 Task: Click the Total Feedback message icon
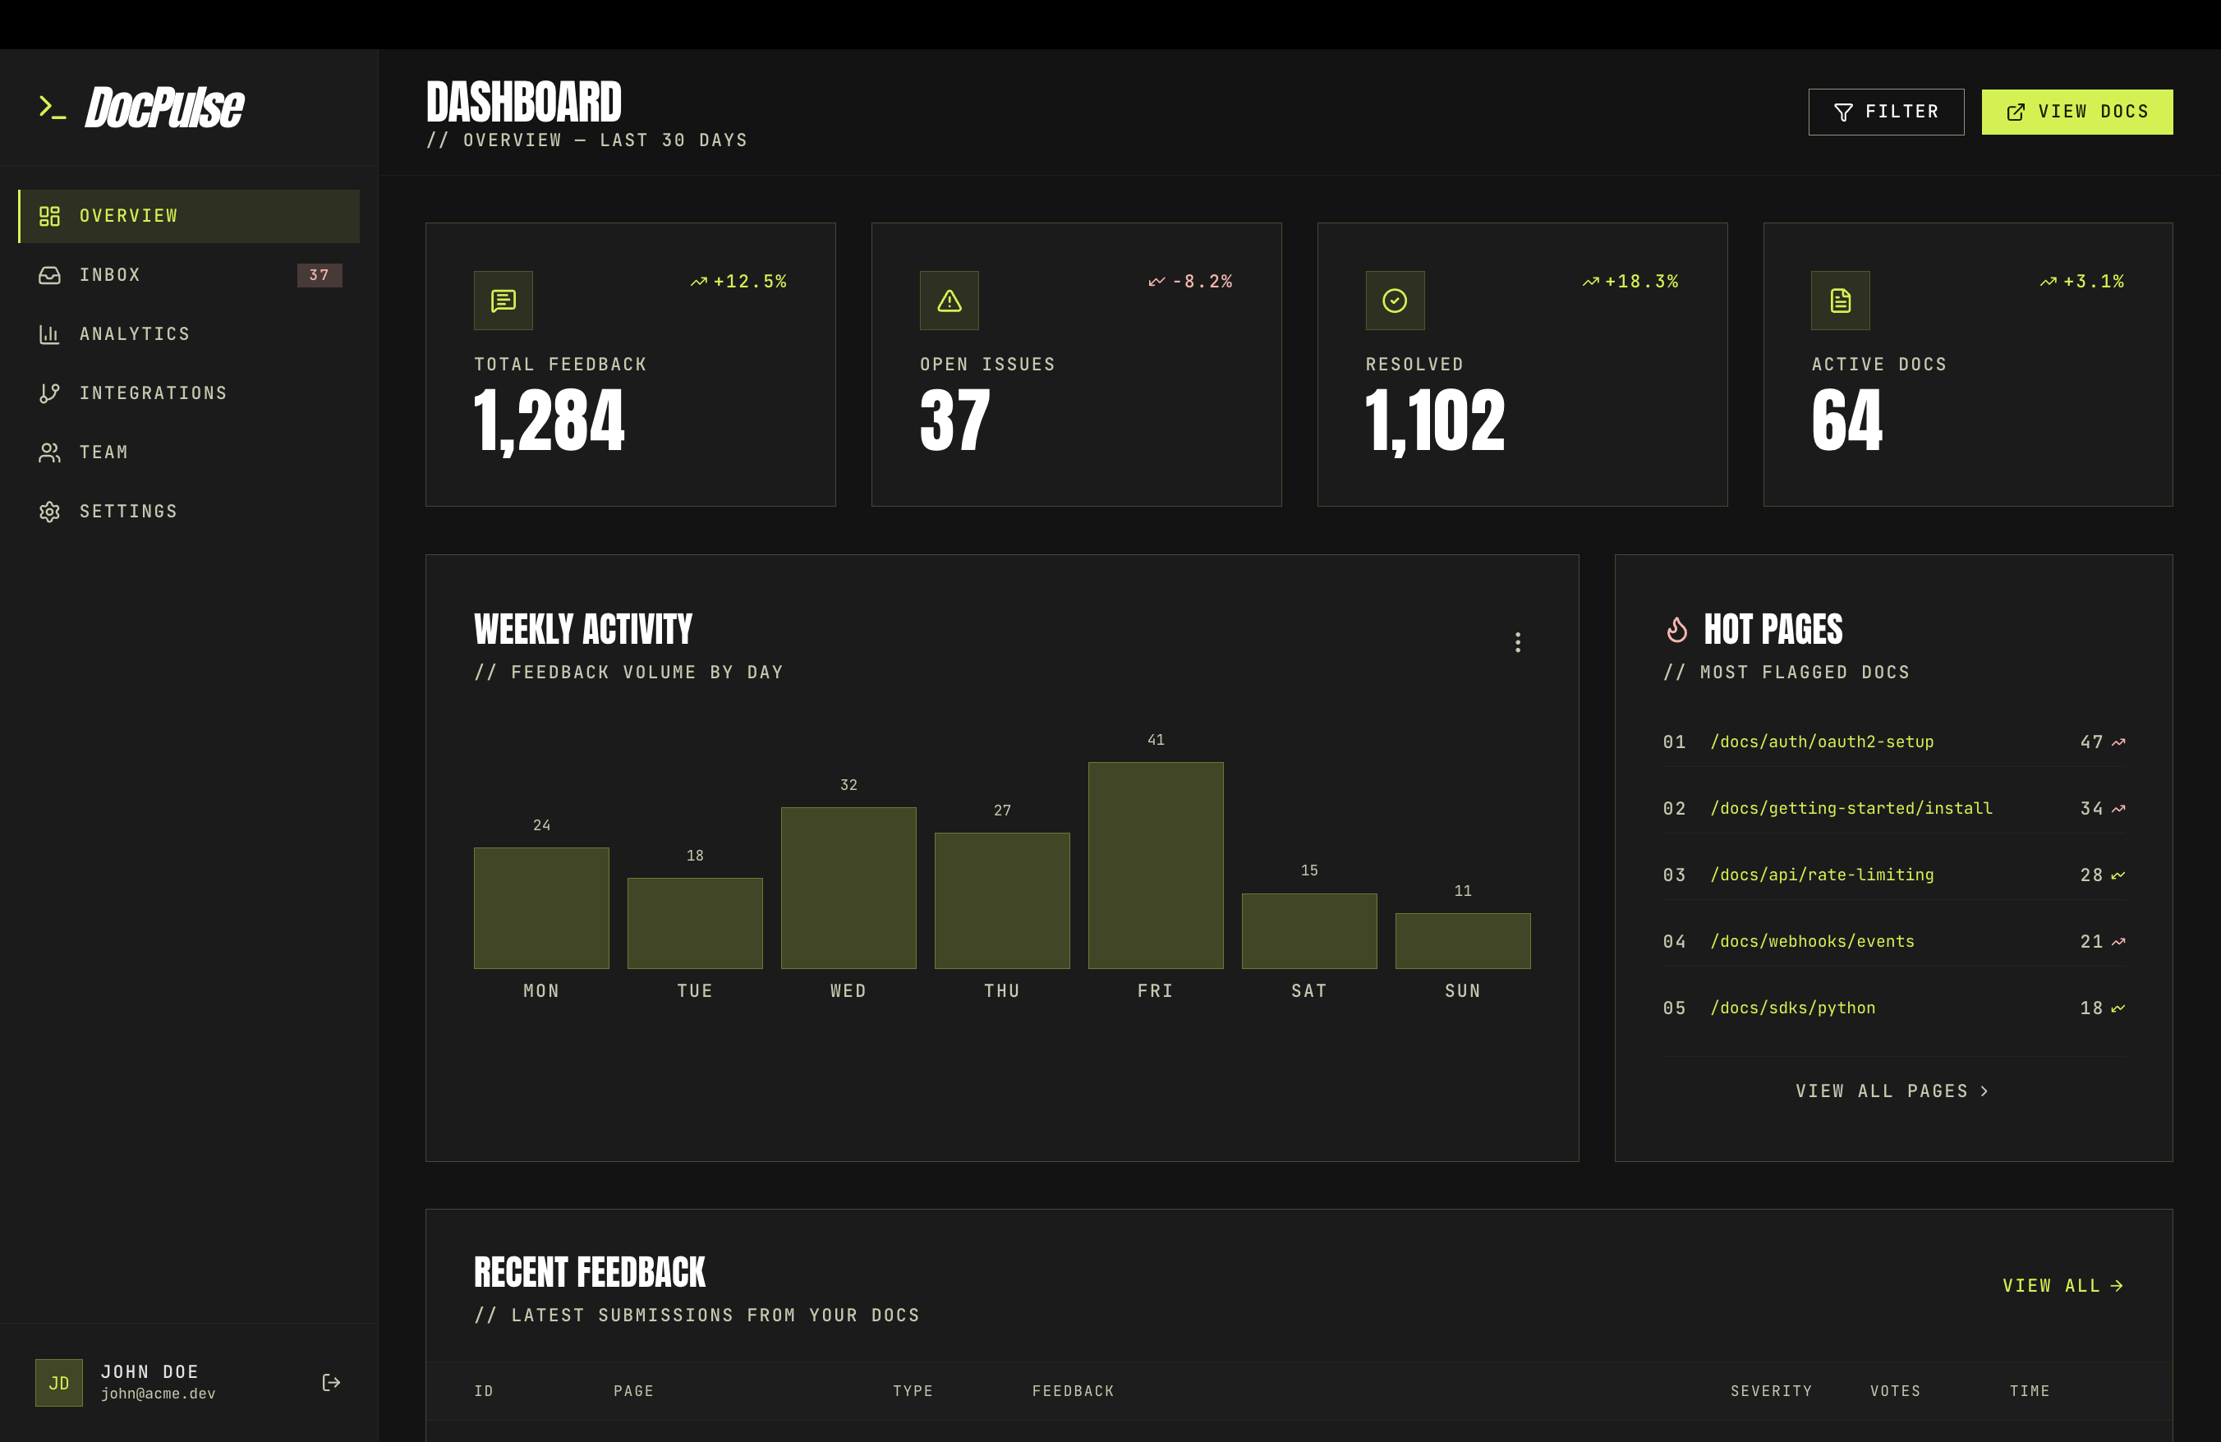click(x=503, y=301)
